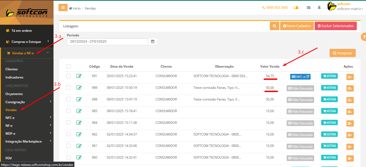This screenshot has width=366, height=167.
Task: Open the calendar icon beside Período field
Action: coord(153,42)
